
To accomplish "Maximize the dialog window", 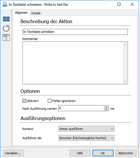I will 119,4.
